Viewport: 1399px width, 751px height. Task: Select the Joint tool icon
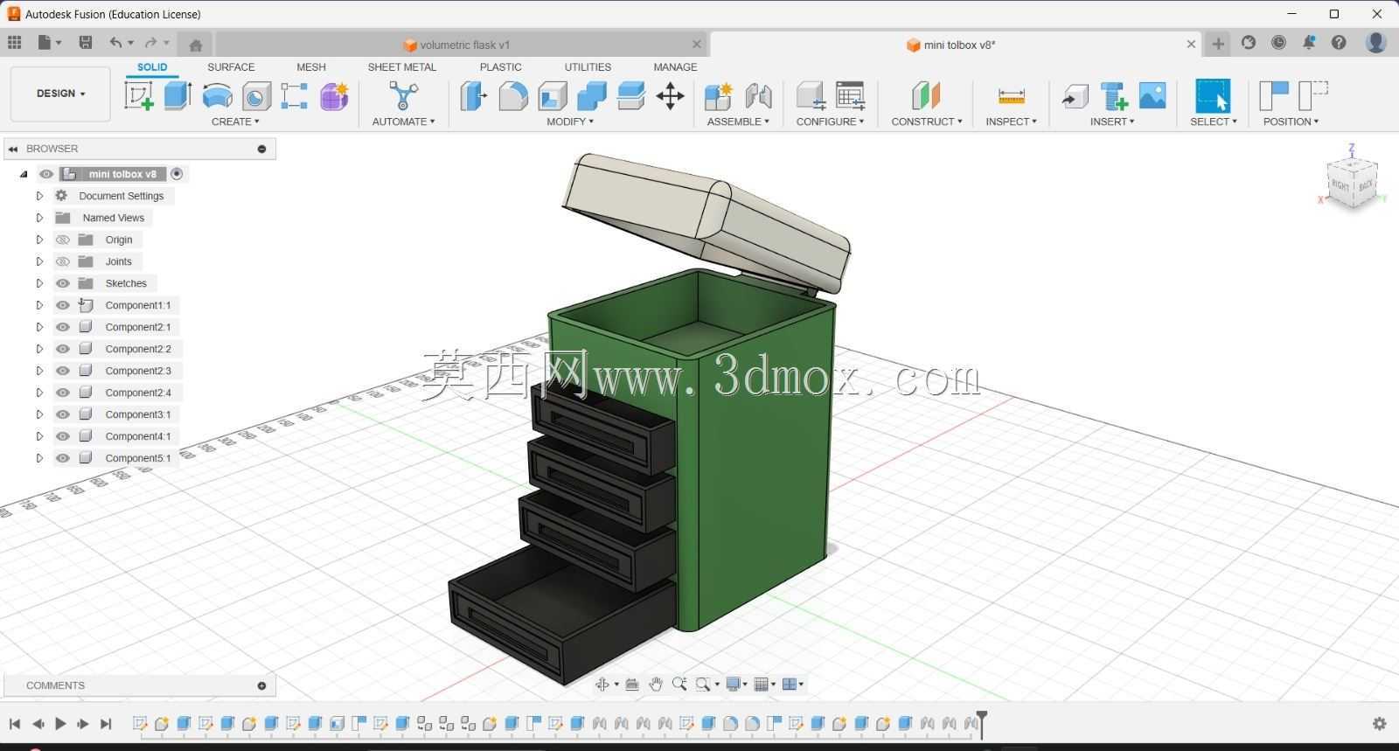758,95
